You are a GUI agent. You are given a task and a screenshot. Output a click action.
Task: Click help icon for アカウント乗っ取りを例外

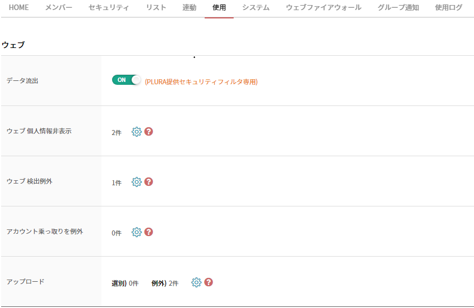(148, 232)
